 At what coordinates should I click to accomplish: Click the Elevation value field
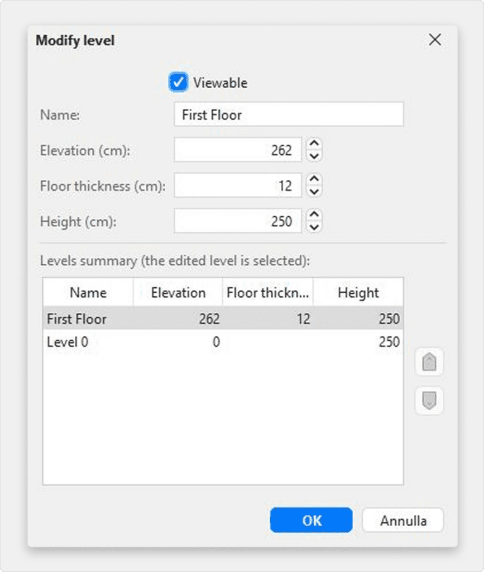point(238,150)
